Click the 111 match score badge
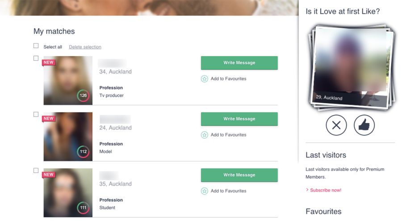The width and height of the screenshot is (402, 221). point(83,208)
